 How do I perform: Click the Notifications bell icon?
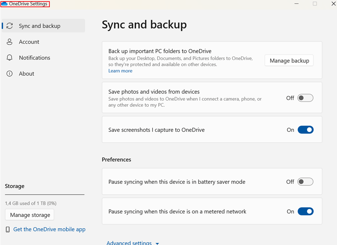pyautogui.click(x=10, y=58)
